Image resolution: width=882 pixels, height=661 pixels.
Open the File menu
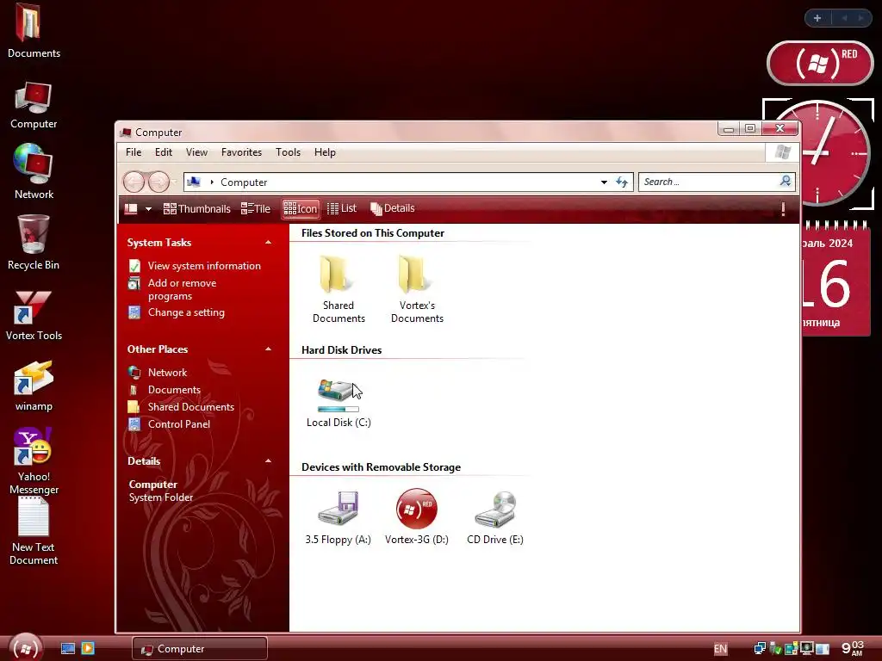[134, 152]
